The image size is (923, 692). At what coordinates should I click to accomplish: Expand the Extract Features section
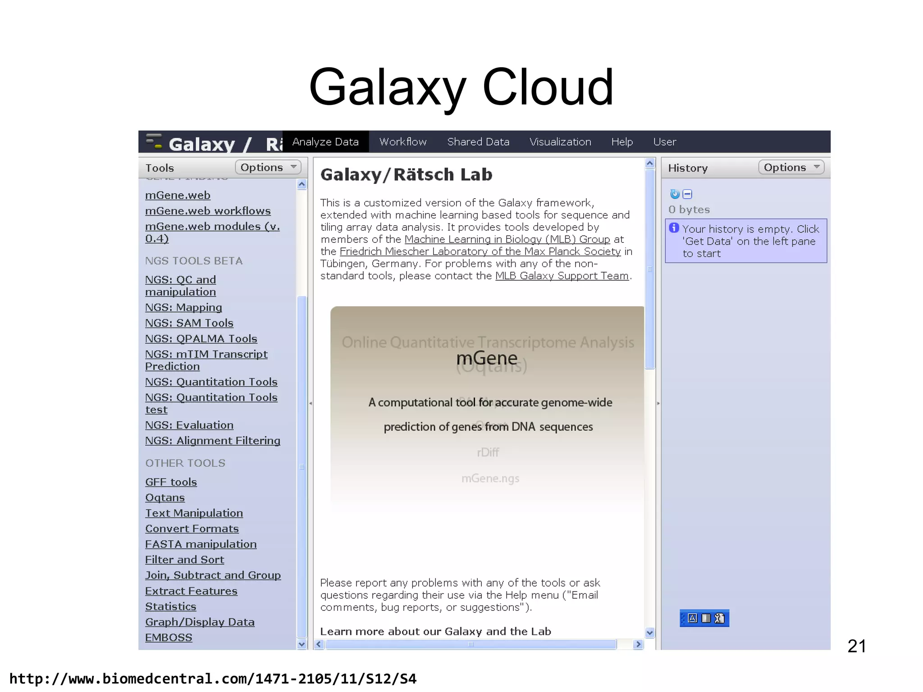click(x=191, y=591)
